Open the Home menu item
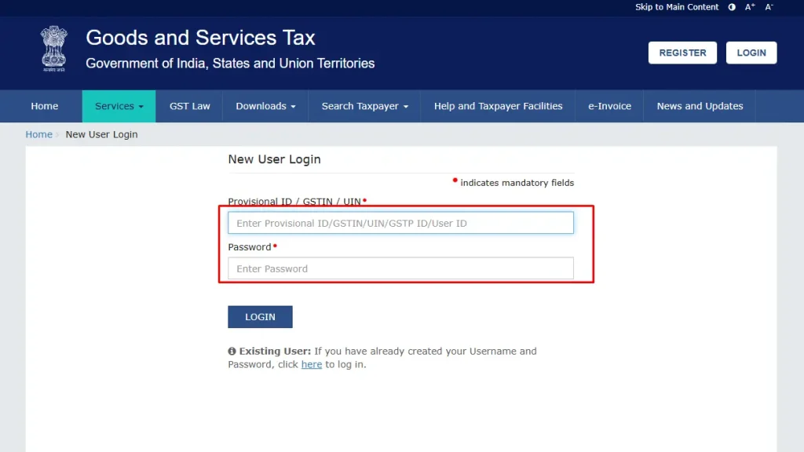The width and height of the screenshot is (804, 452). click(x=45, y=106)
